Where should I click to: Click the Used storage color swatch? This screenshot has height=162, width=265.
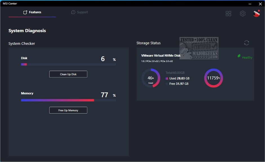click(x=167, y=79)
